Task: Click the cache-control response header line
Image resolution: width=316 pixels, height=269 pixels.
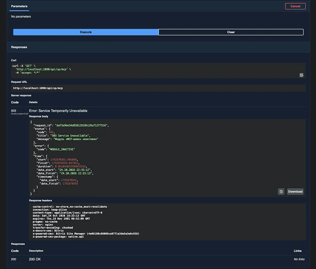Action: [70, 207]
